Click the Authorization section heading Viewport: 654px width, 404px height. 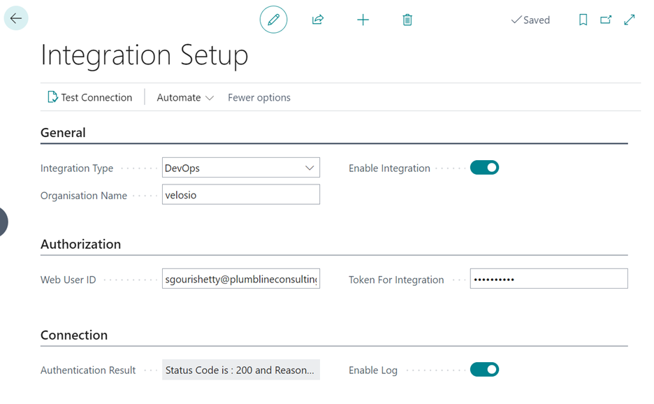point(81,244)
